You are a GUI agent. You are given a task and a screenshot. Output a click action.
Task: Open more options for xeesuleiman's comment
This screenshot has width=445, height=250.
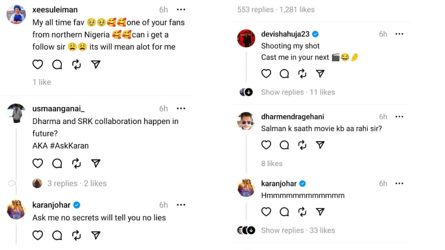[181, 10]
